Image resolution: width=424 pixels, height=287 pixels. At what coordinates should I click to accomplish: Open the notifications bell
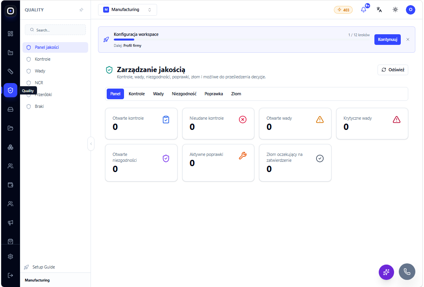[364, 10]
